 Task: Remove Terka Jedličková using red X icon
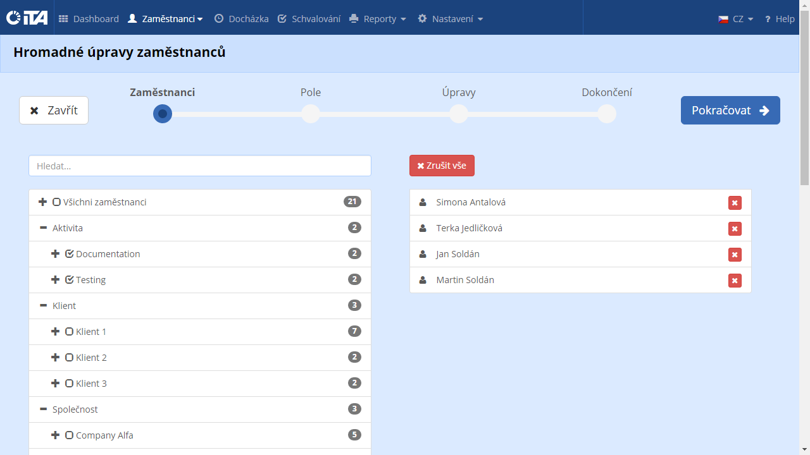coord(735,229)
